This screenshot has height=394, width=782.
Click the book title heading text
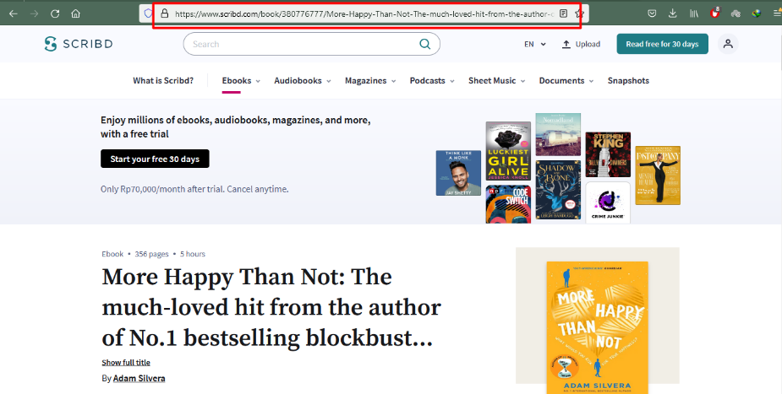(x=271, y=307)
